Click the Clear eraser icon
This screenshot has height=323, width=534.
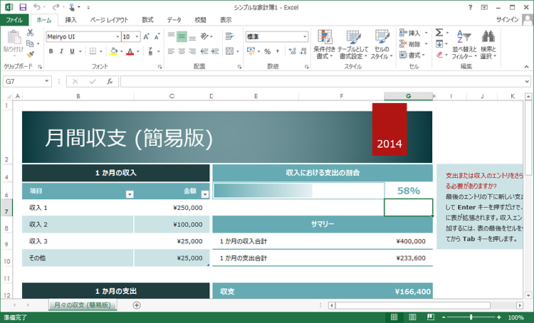[x=439, y=55]
